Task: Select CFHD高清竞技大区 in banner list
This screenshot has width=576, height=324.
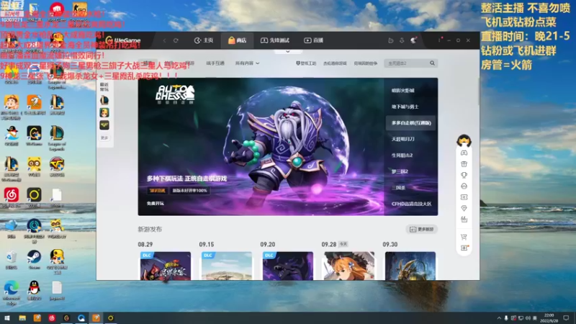Action: (411, 204)
